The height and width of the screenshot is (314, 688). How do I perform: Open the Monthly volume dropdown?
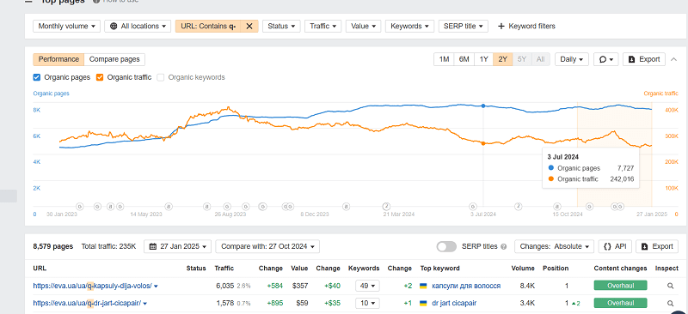(x=67, y=27)
